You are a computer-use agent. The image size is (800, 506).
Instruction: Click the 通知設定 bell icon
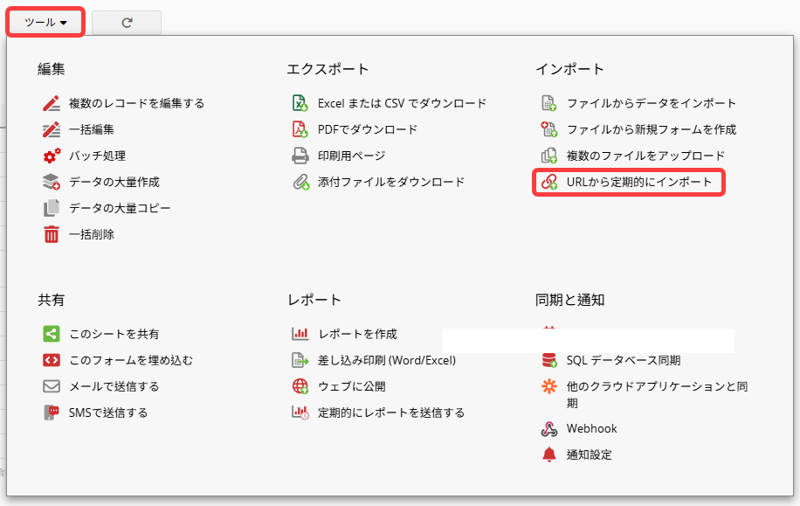(549, 455)
